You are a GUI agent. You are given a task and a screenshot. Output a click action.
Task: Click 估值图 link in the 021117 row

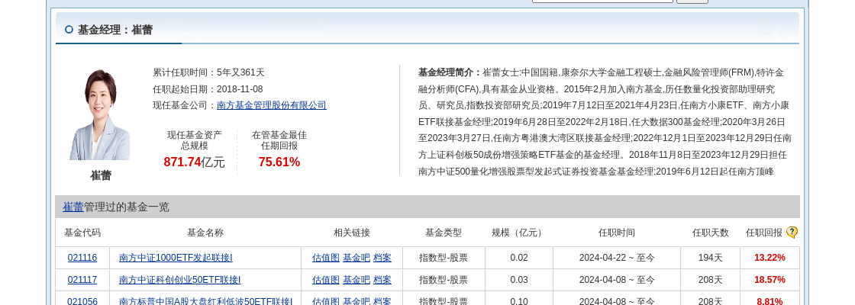point(325,280)
